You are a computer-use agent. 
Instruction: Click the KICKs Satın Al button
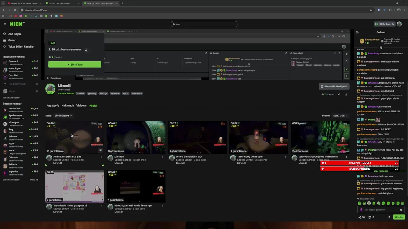[x=385, y=24]
